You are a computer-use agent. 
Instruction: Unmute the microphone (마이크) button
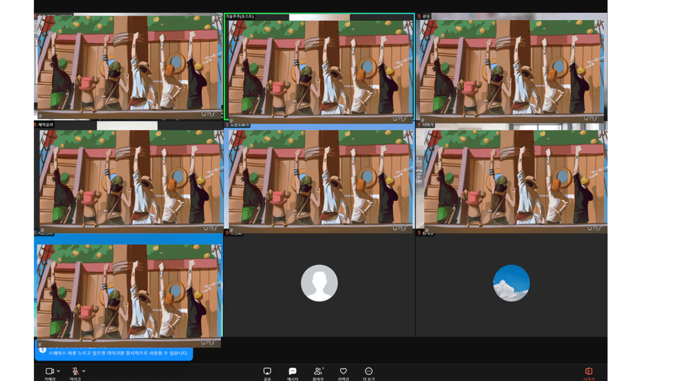click(75, 373)
